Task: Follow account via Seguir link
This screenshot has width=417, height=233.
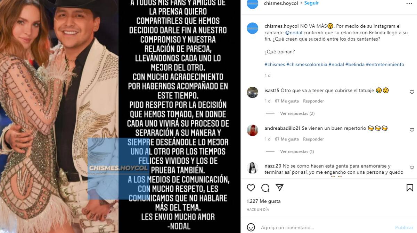Action: pyautogui.click(x=311, y=3)
